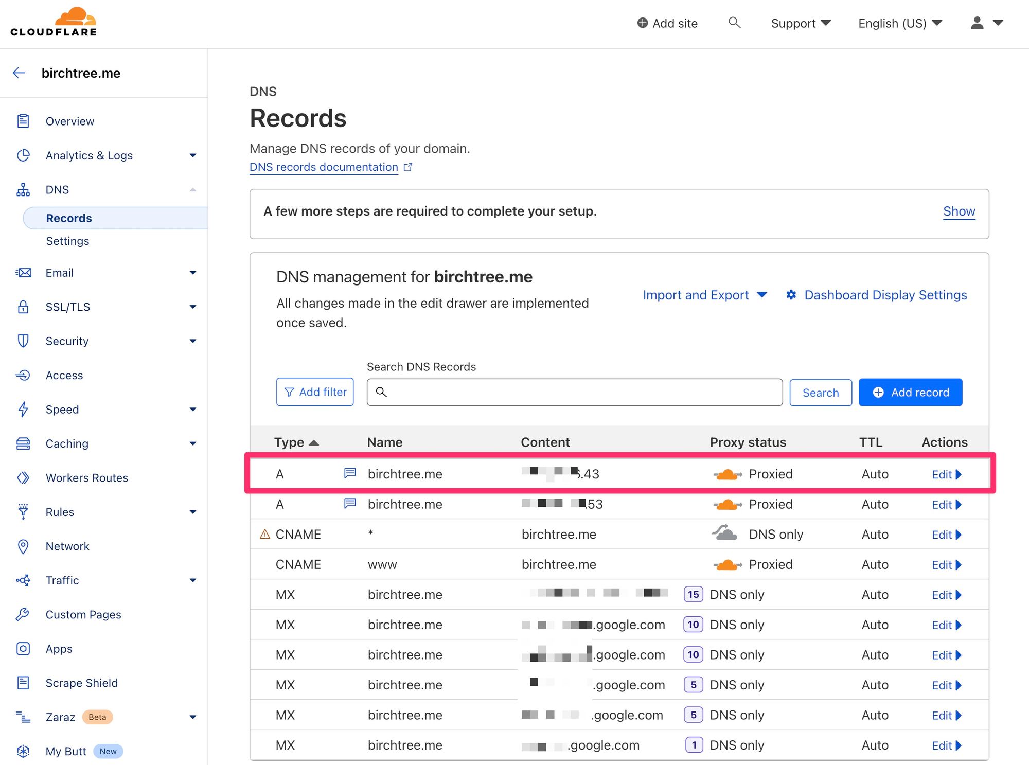Viewport: 1029px width, 765px height.
Task: Open the Import and Export dropdown
Action: pyautogui.click(x=704, y=295)
